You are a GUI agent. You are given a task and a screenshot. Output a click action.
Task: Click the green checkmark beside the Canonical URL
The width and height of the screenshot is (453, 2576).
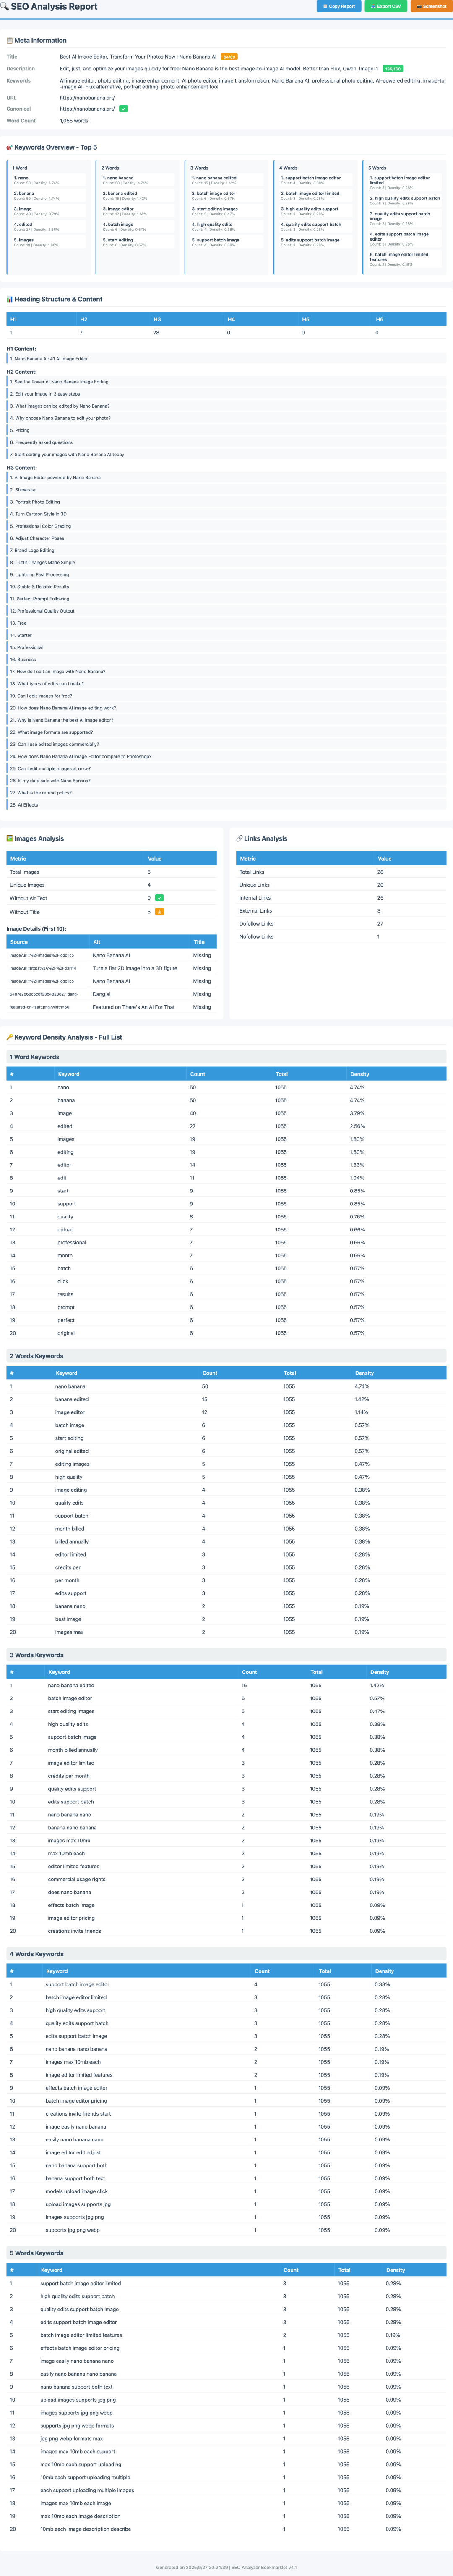123,108
